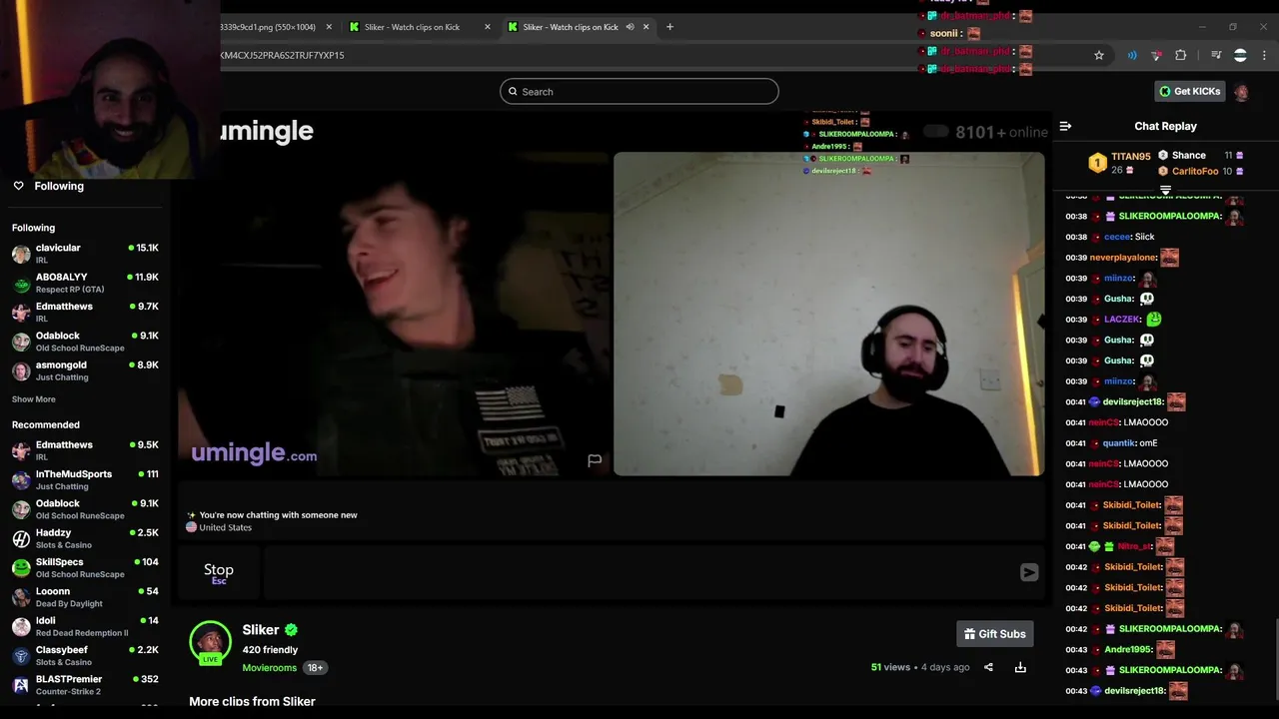Open the user profile avatar menu
1279x719 pixels.
(1241, 92)
